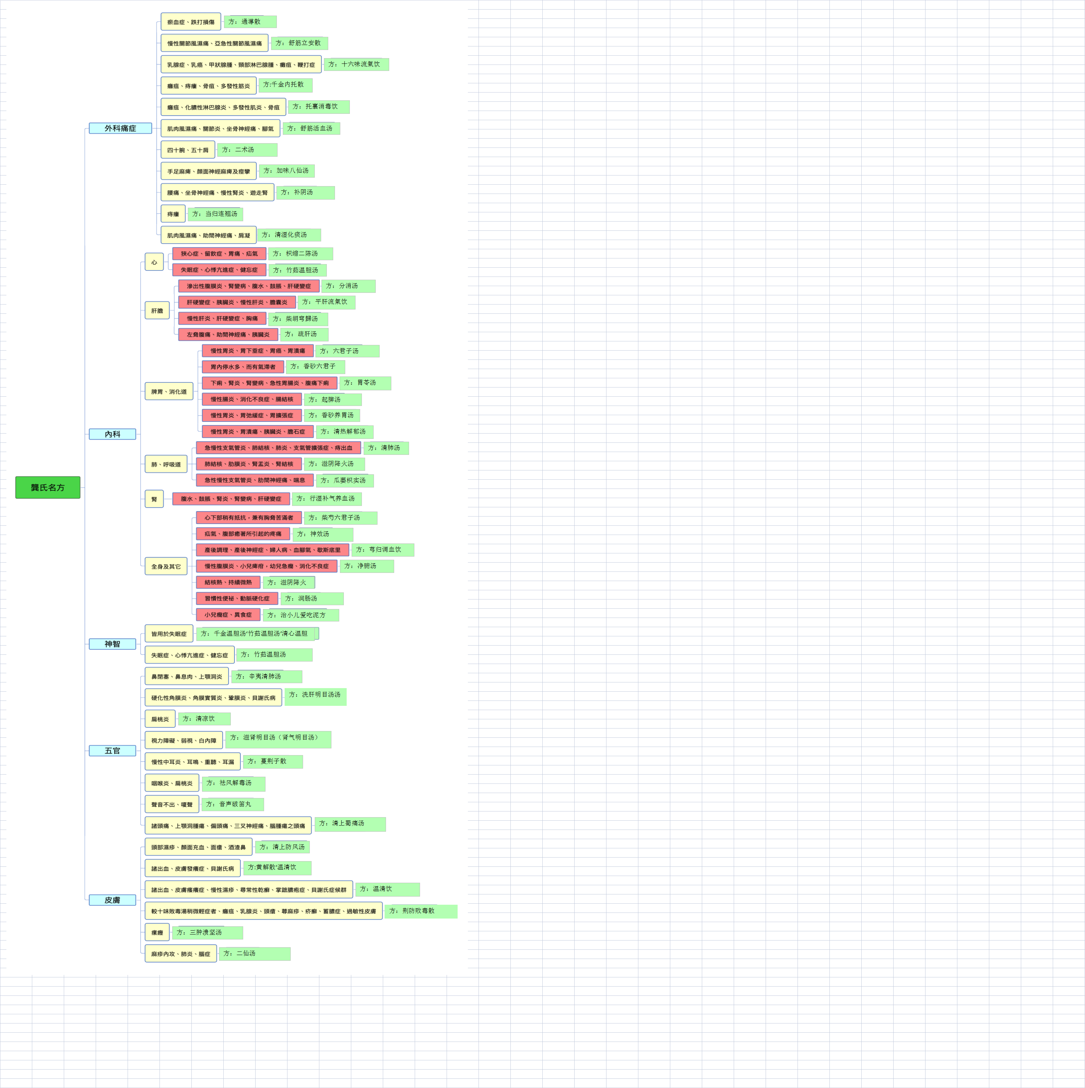Click the 方: 荆防败毒散 formula box

tap(421, 911)
